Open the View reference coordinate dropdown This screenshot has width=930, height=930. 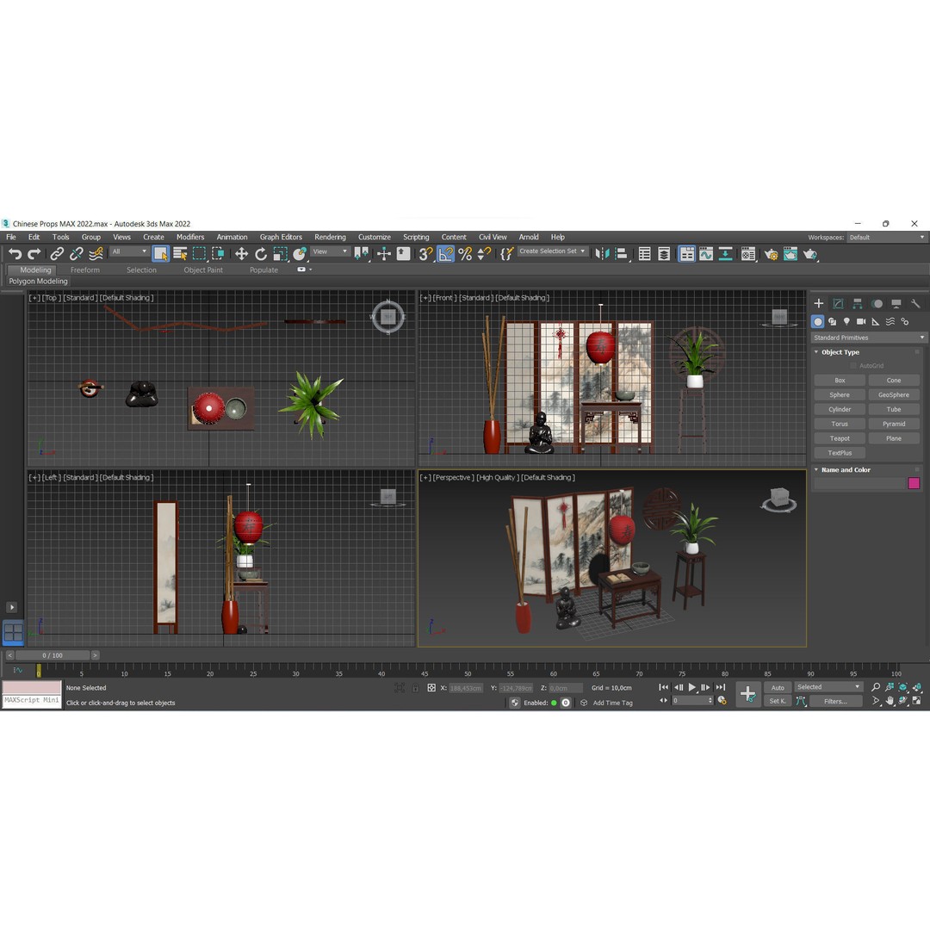331,251
